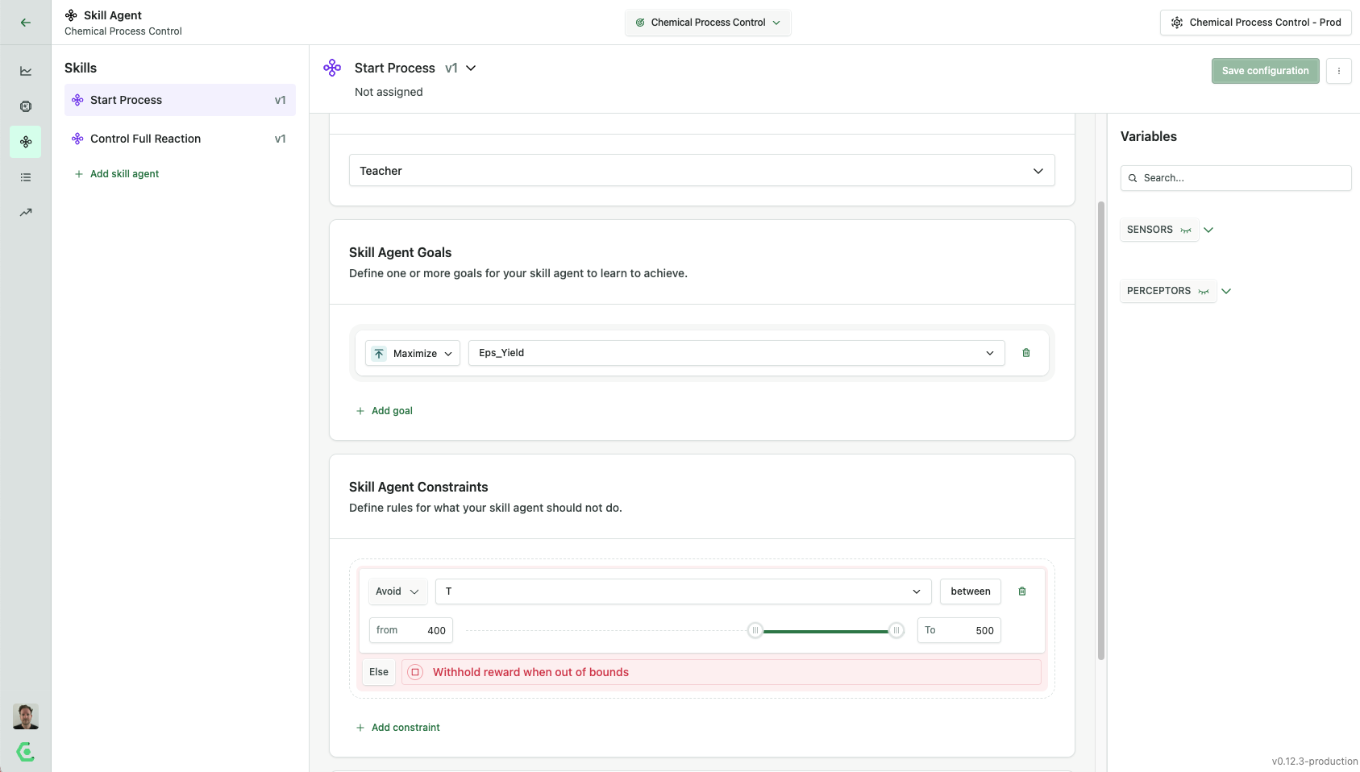
Task: Delete the Eps_Yield goal with trash icon
Action: [x=1026, y=353]
